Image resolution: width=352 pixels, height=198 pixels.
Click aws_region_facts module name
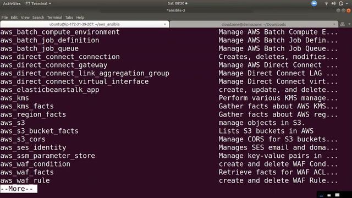click(x=33, y=115)
